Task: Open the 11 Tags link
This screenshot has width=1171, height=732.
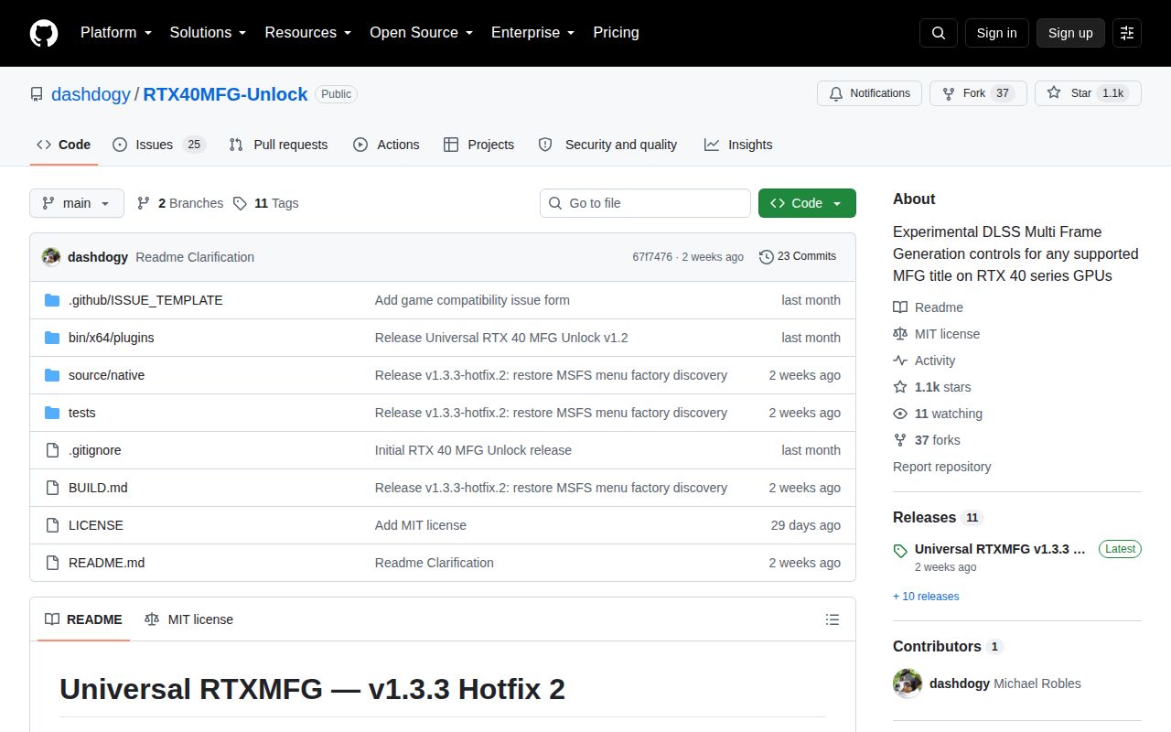Action: click(x=266, y=203)
